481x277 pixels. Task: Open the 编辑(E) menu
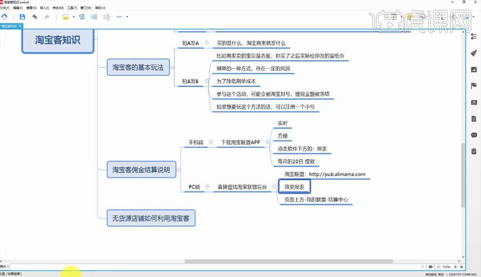(18, 8)
